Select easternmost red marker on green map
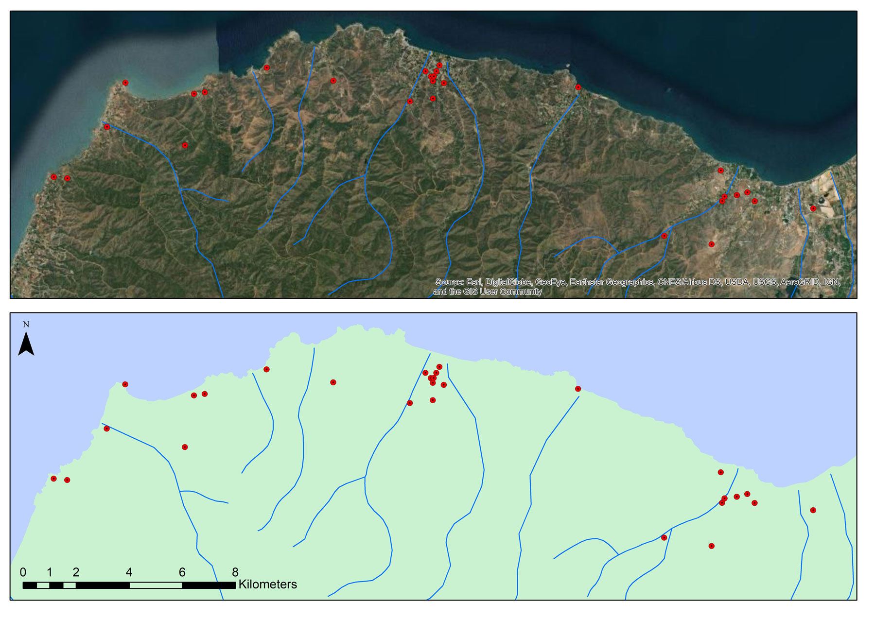The height and width of the screenshot is (619, 875). pyautogui.click(x=813, y=510)
